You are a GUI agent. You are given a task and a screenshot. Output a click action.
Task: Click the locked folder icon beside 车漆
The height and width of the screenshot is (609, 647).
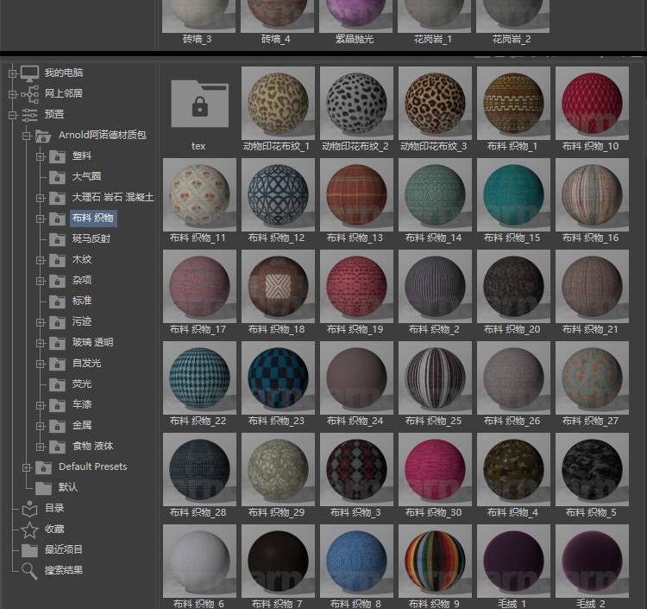[x=57, y=405]
